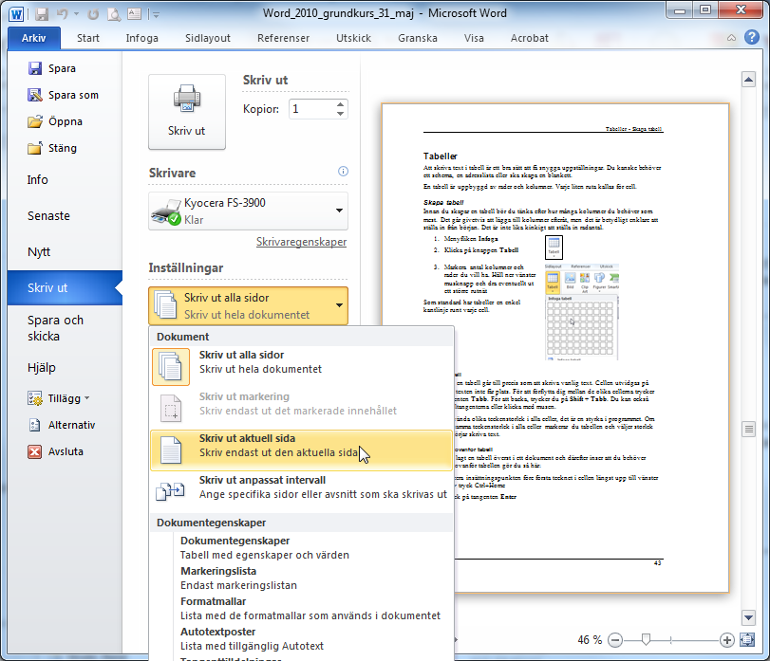Increase copies with the up arrow
This screenshot has height=661, width=770.
[340, 104]
